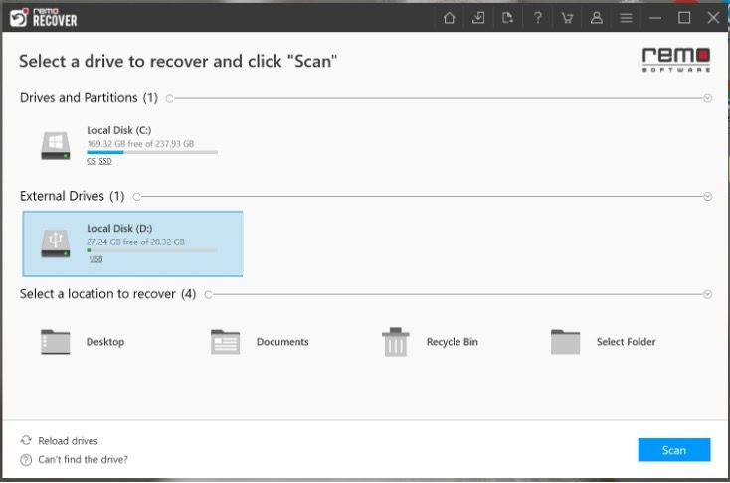Click the OS SSD tag under C: drive
This screenshot has height=483, width=730.
tap(99, 161)
